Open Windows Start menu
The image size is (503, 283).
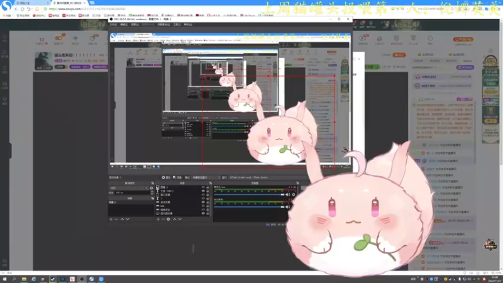click(4, 279)
